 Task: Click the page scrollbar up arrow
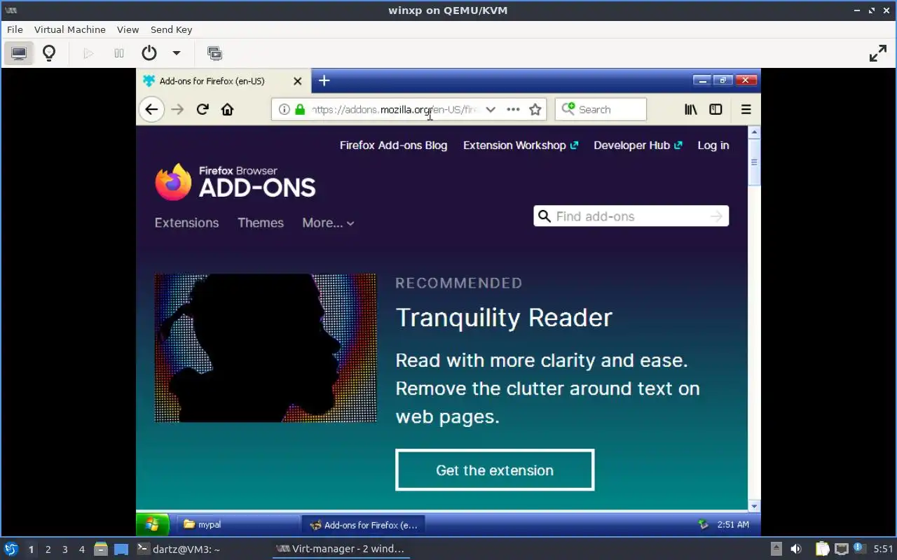754,132
